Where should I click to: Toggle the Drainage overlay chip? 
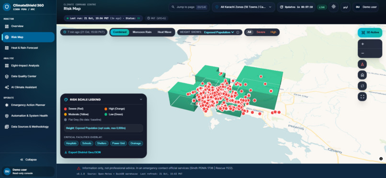(x=136, y=143)
